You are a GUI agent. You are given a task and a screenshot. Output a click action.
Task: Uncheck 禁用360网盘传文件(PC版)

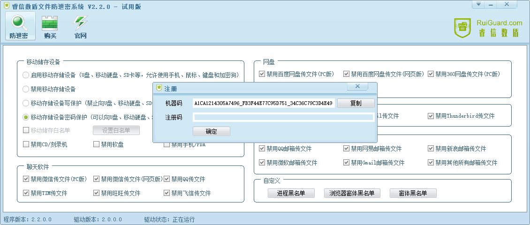pos(431,74)
